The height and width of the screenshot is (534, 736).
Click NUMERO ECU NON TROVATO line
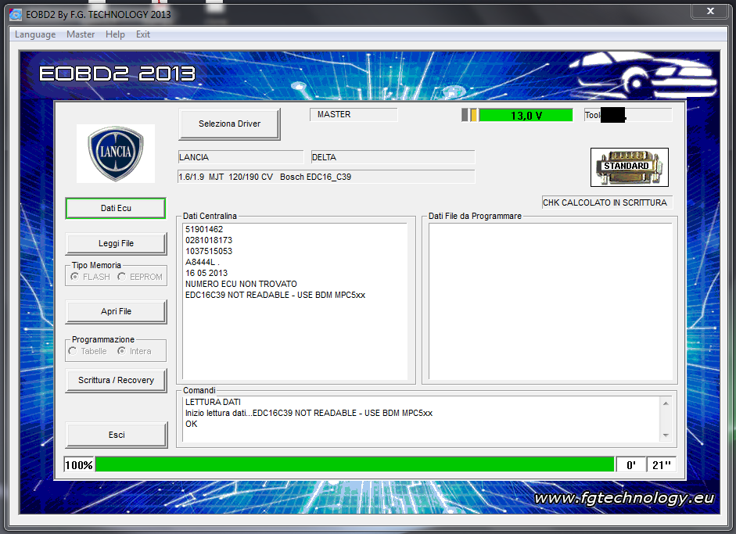tap(241, 285)
